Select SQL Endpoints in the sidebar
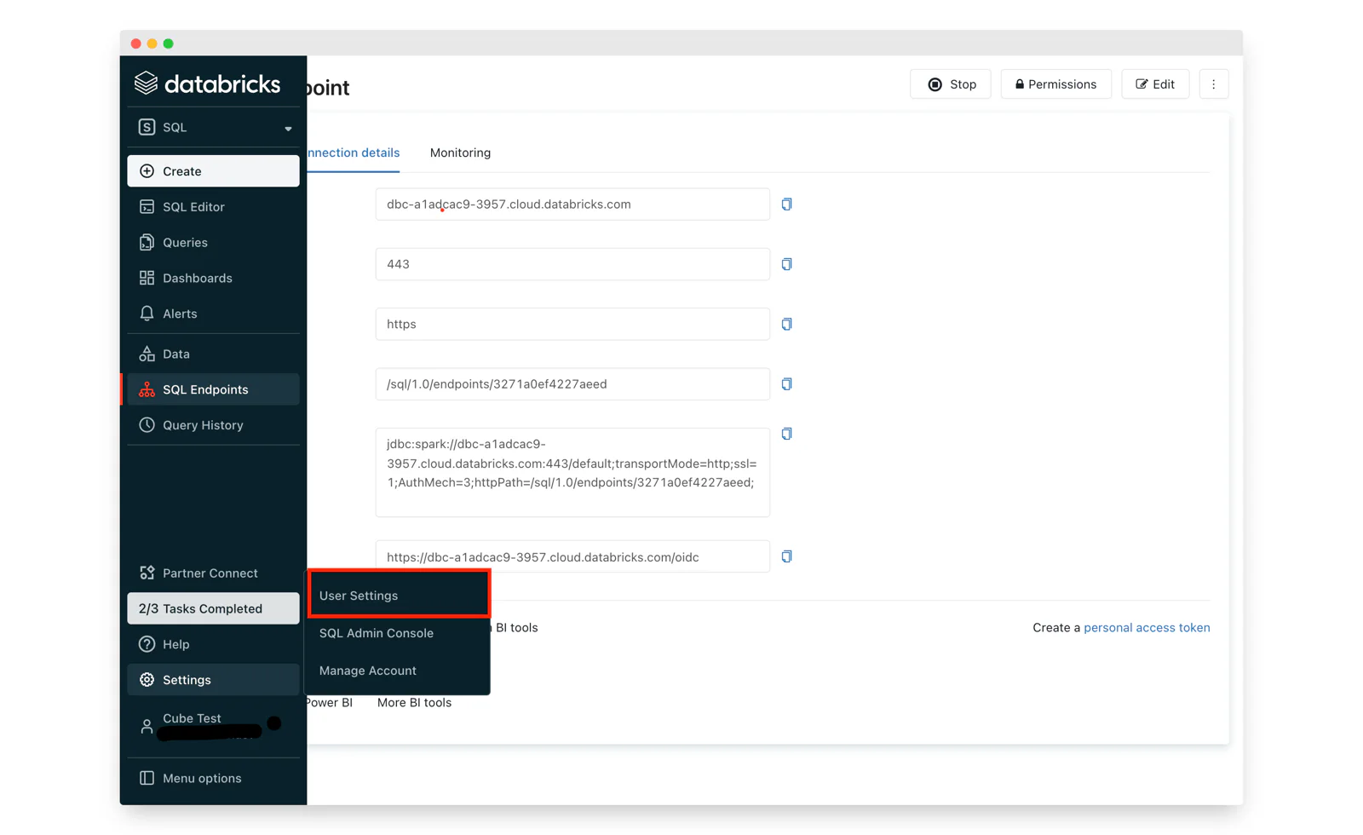1363x835 pixels. (213, 389)
